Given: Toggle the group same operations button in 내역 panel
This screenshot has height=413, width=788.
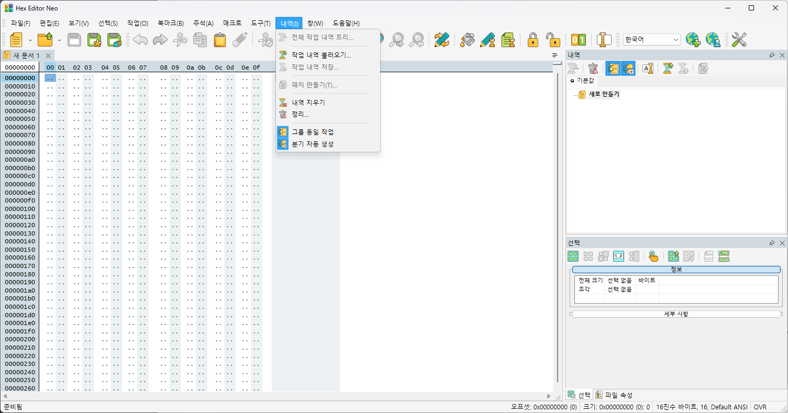Looking at the screenshot, I should pos(613,69).
